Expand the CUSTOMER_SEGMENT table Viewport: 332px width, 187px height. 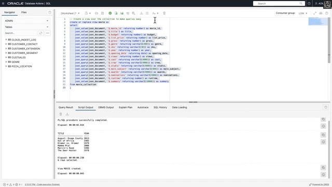[6, 53]
